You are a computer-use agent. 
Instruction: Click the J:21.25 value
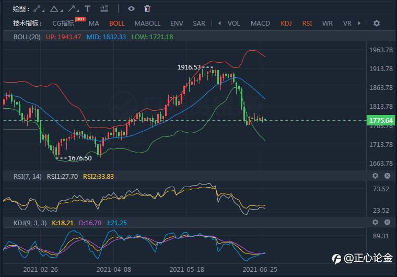coord(116,223)
